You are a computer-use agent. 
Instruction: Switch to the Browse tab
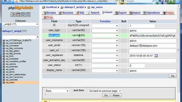50,13
